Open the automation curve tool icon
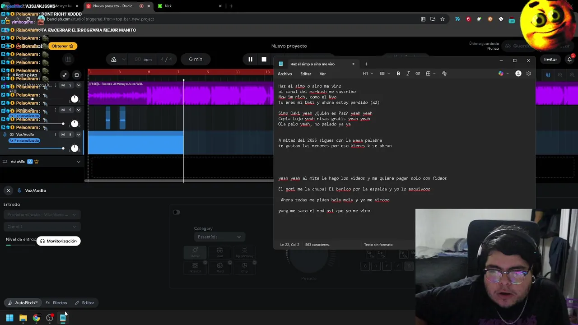The image size is (578, 325). pos(65,75)
